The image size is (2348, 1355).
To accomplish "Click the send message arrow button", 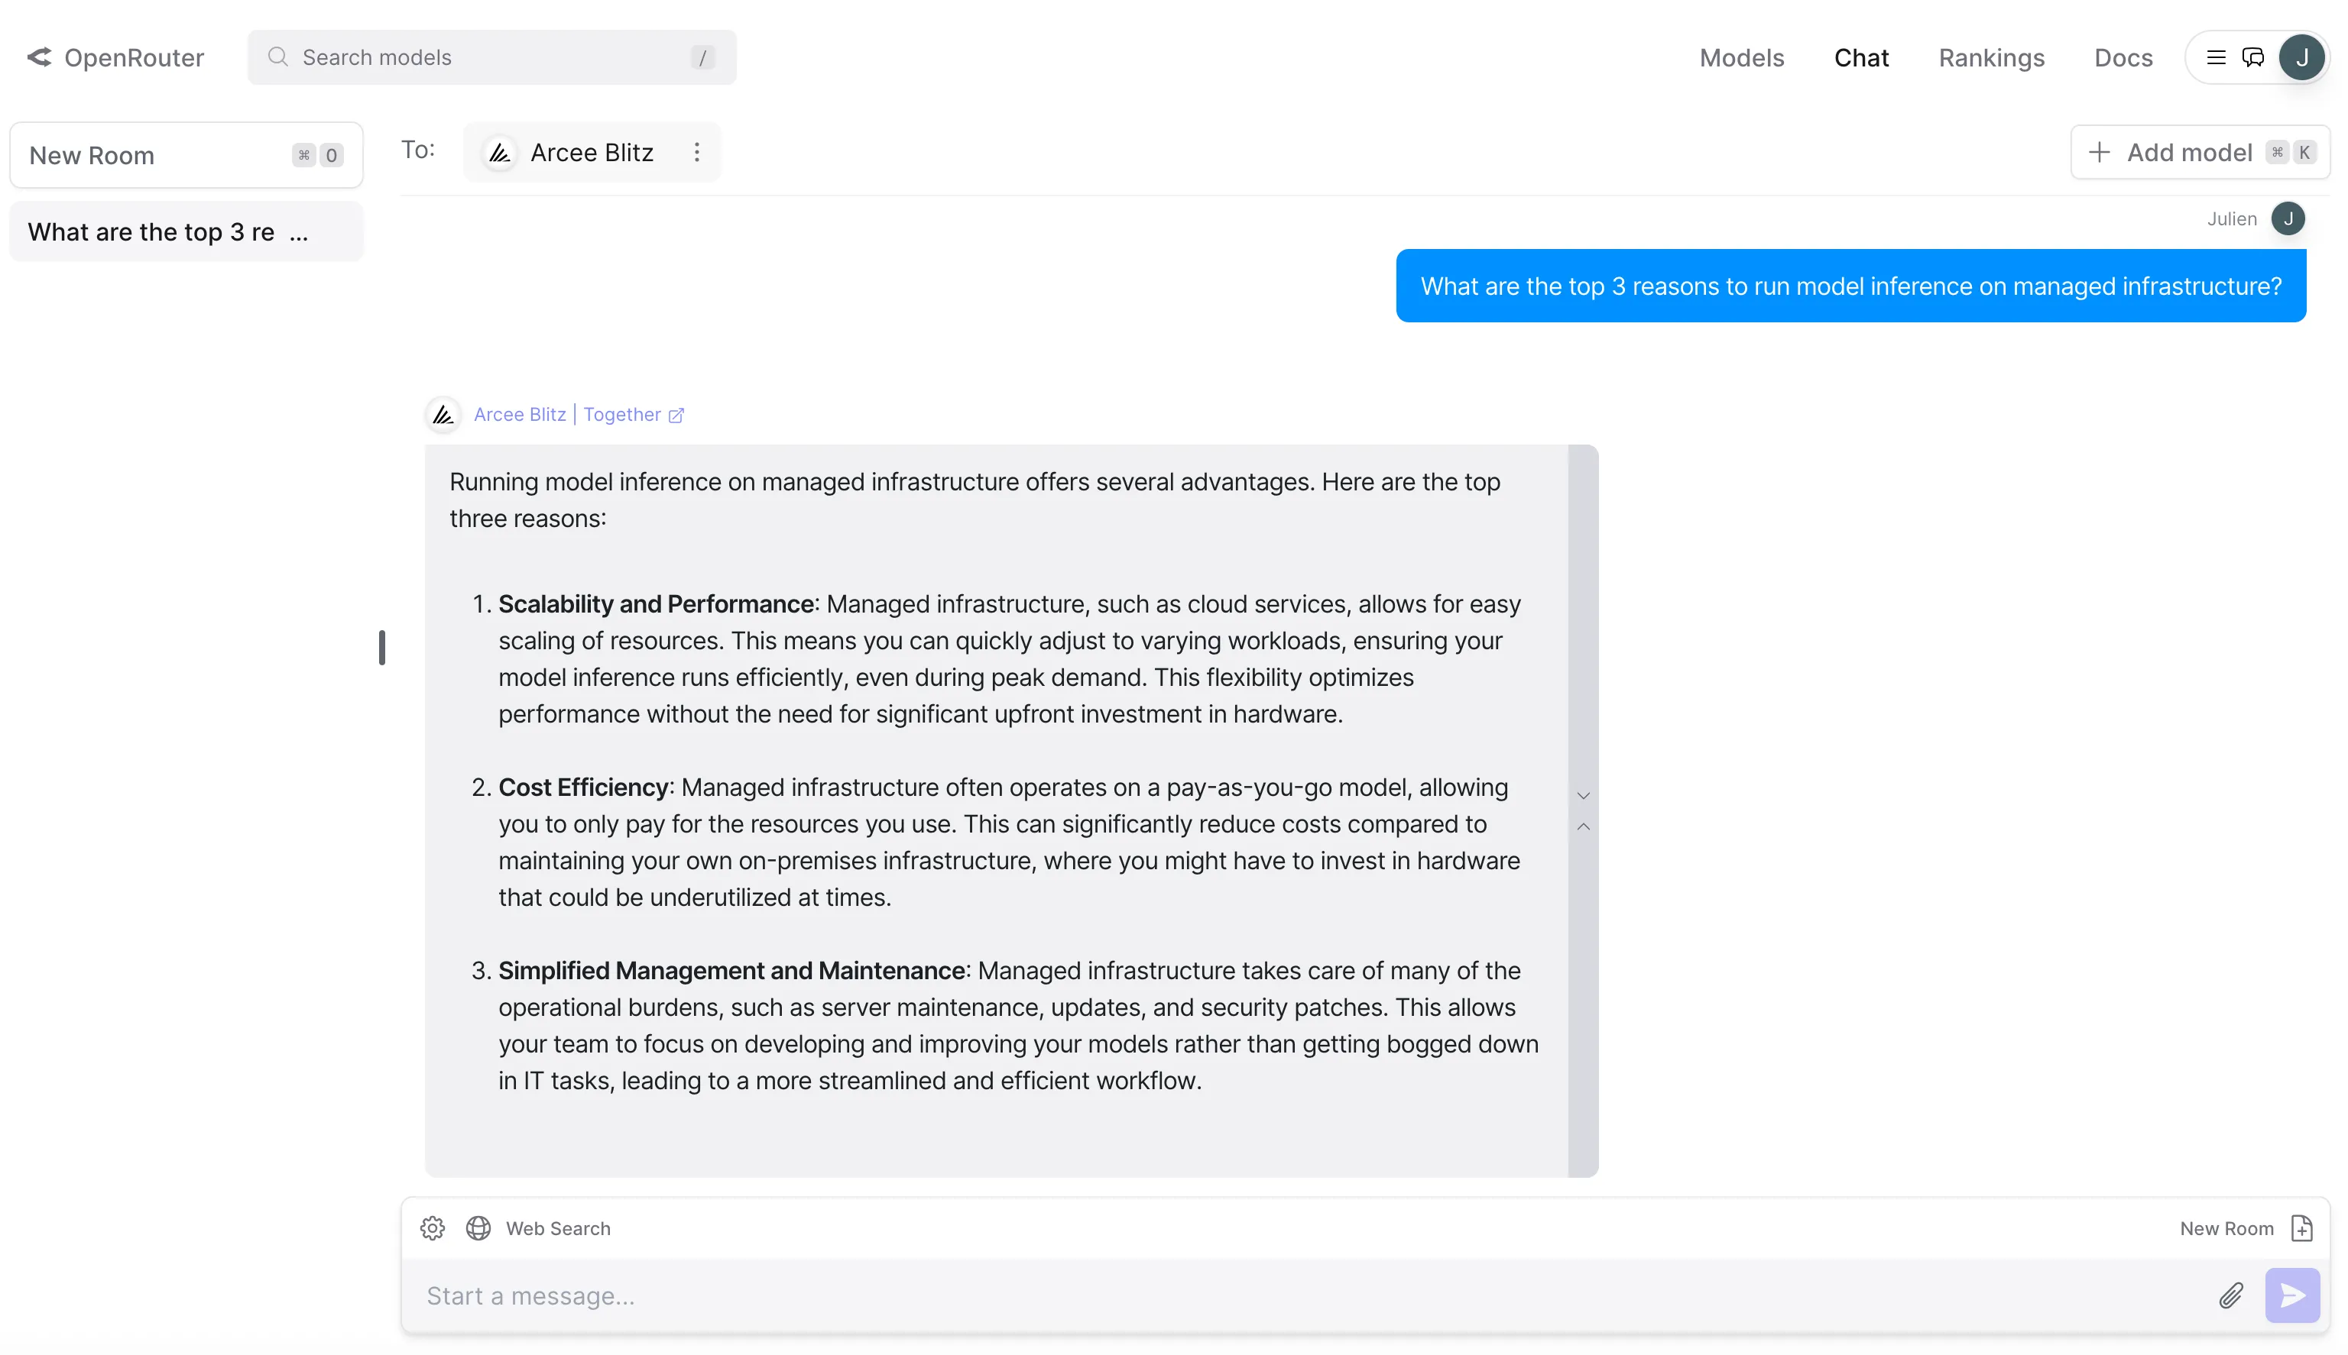I will 2292,1295.
